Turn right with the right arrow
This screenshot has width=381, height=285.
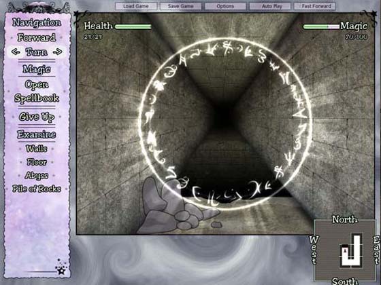coord(58,52)
